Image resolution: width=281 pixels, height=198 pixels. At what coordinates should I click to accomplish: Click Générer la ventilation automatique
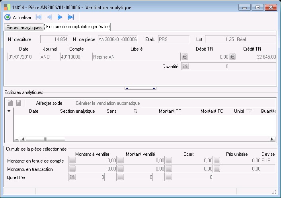107,103
